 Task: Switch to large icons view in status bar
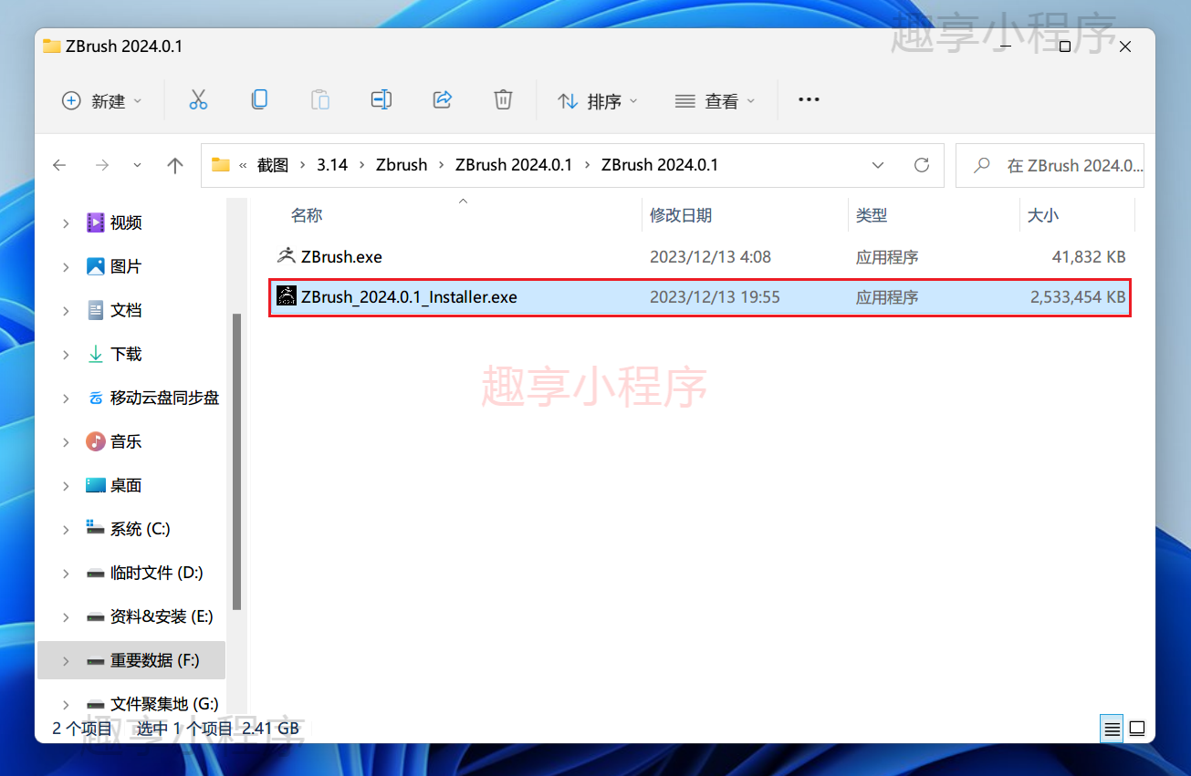point(1137,729)
